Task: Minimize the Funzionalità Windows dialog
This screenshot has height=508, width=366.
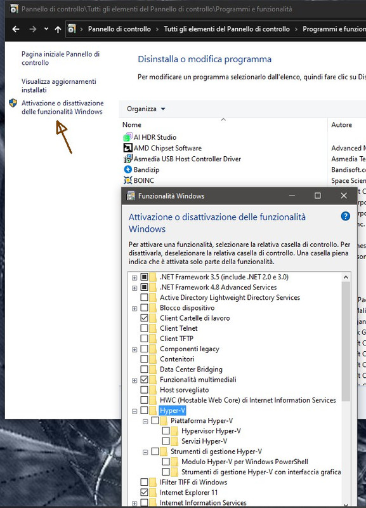Action: (292, 196)
